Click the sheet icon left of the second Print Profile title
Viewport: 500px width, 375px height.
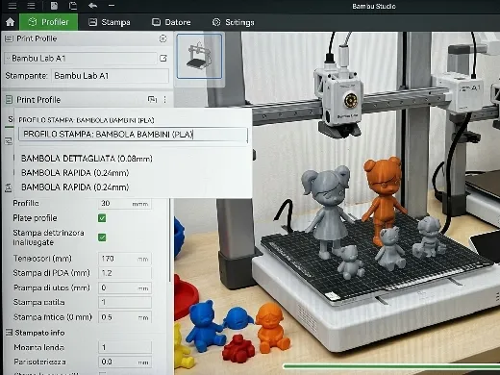coord(9,100)
